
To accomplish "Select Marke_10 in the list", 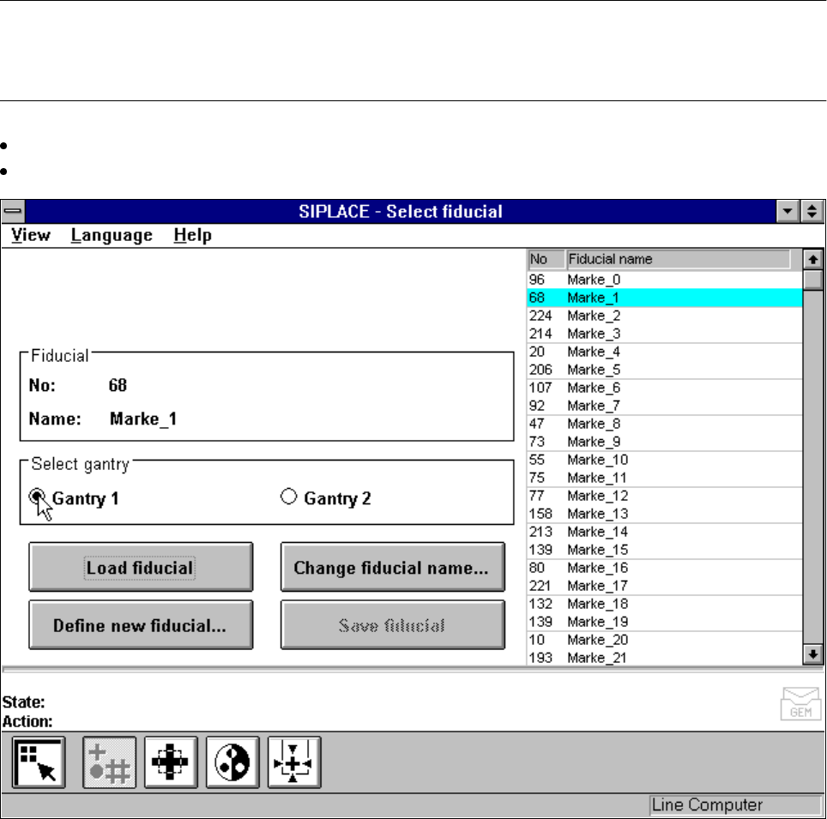I will tap(665, 460).
